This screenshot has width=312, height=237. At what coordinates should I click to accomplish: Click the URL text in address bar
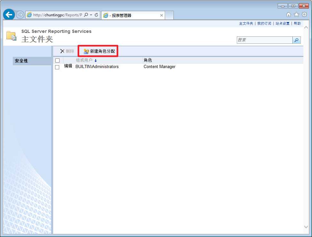click(58, 15)
